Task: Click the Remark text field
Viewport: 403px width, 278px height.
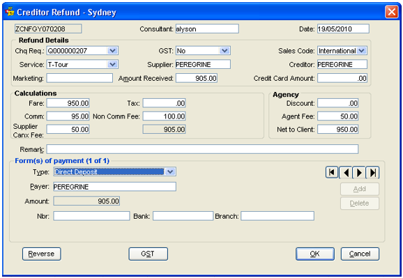Action: (202, 149)
